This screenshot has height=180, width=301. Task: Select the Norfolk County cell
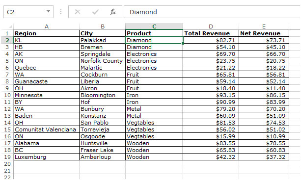102,61
